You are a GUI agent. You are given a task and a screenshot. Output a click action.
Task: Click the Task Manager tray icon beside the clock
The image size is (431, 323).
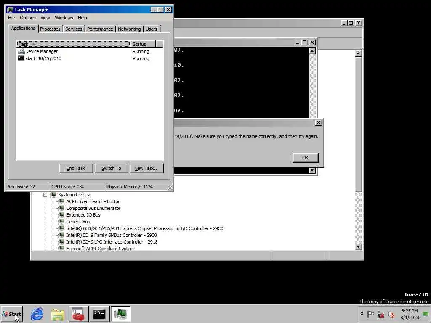(426, 314)
